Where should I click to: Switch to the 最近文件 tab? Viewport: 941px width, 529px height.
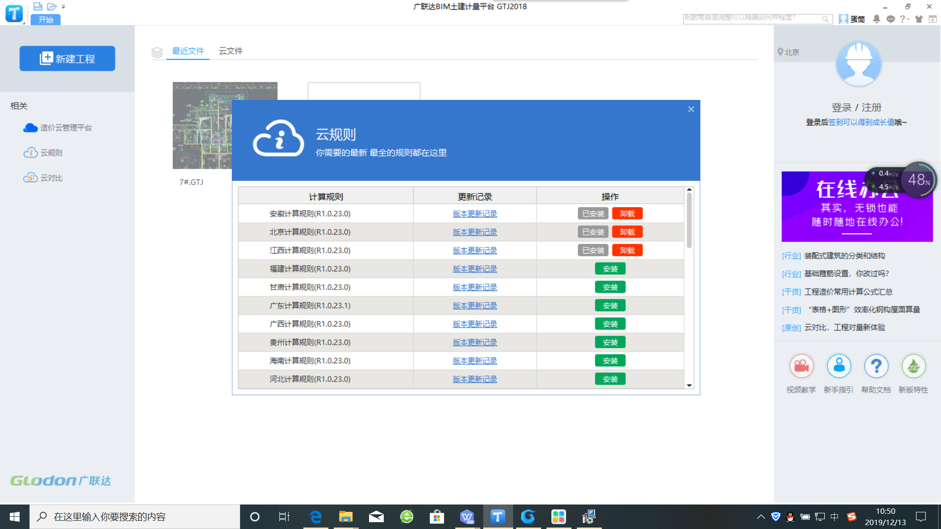pyautogui.click(x=188, y=51)
